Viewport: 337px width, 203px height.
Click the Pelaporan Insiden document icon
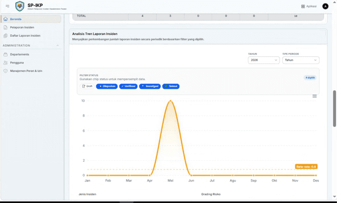click(x=6, y=27)
